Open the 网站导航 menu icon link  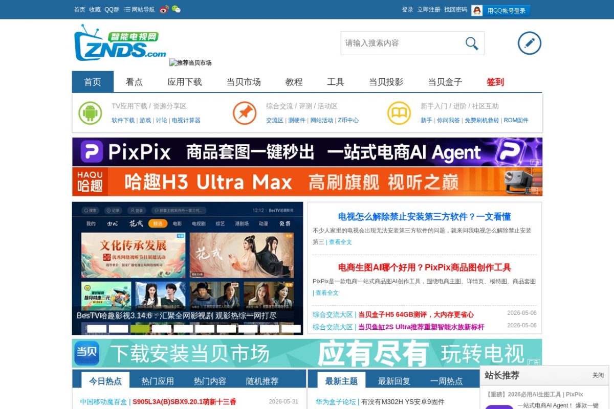[x=139, y=9]
